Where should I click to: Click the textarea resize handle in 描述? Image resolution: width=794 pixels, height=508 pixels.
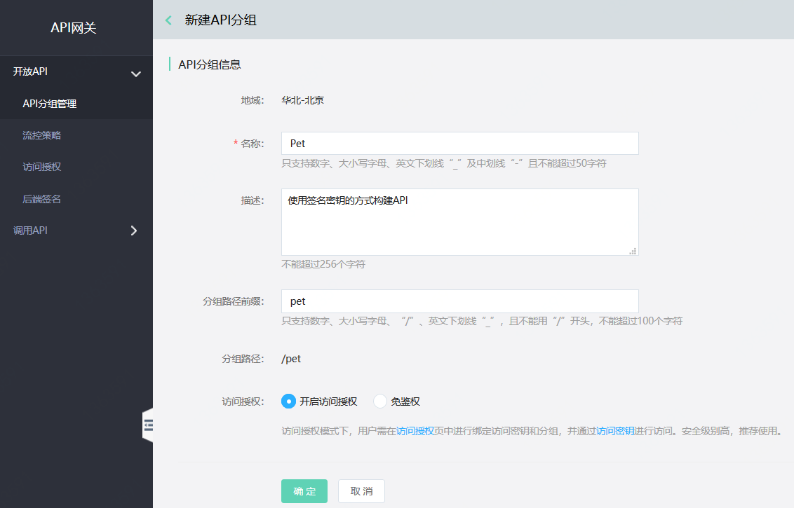point(633,251)
